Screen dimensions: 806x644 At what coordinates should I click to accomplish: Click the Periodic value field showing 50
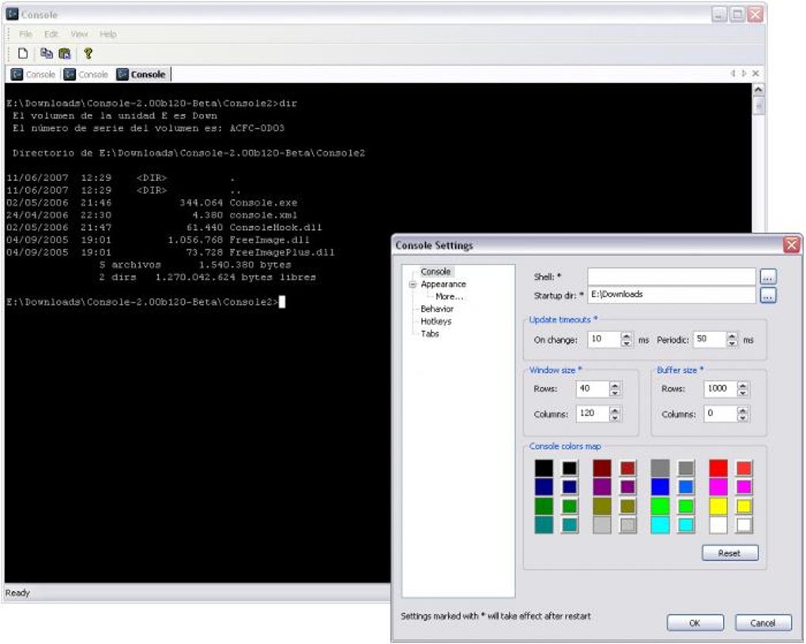[x=710, y=339]
